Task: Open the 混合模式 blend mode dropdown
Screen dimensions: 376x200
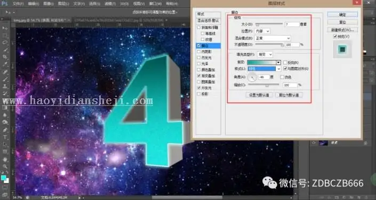Action: [x=273, y=38]
